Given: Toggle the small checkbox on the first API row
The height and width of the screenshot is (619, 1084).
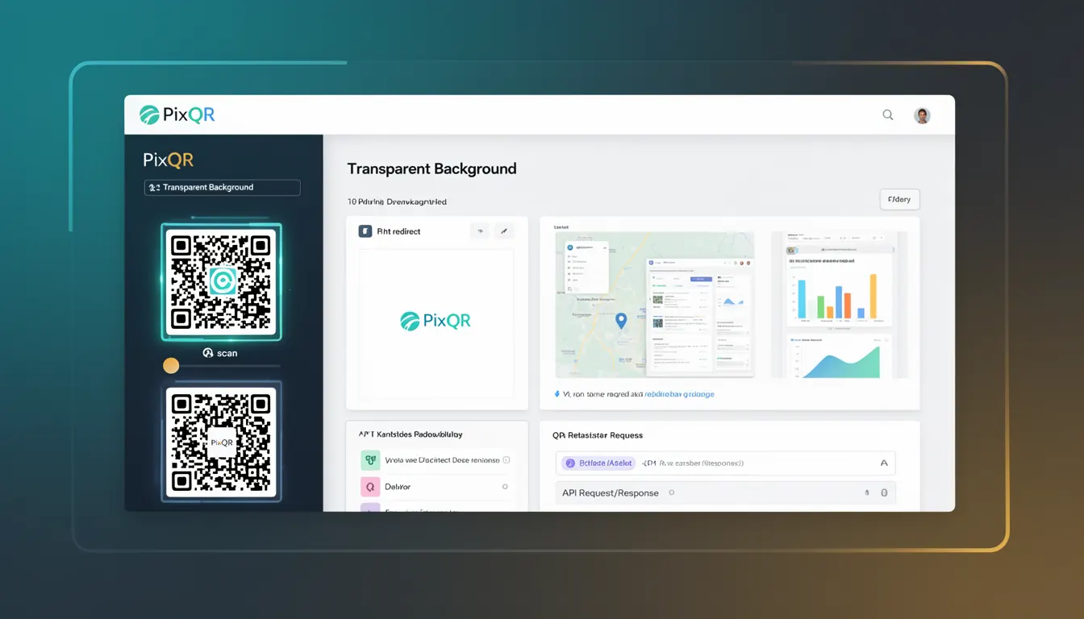Looking at the screenshot, I should click(507, 460).
